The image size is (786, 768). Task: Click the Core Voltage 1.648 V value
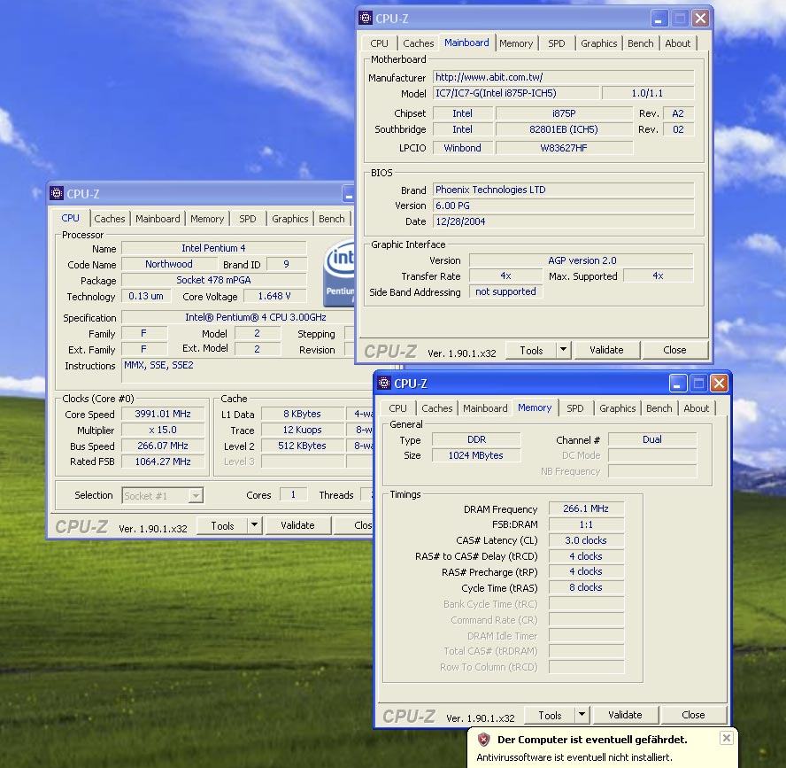pos(274,296)
